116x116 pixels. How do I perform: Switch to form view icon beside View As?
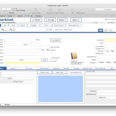pyautogui.click(x=25, y=16)
